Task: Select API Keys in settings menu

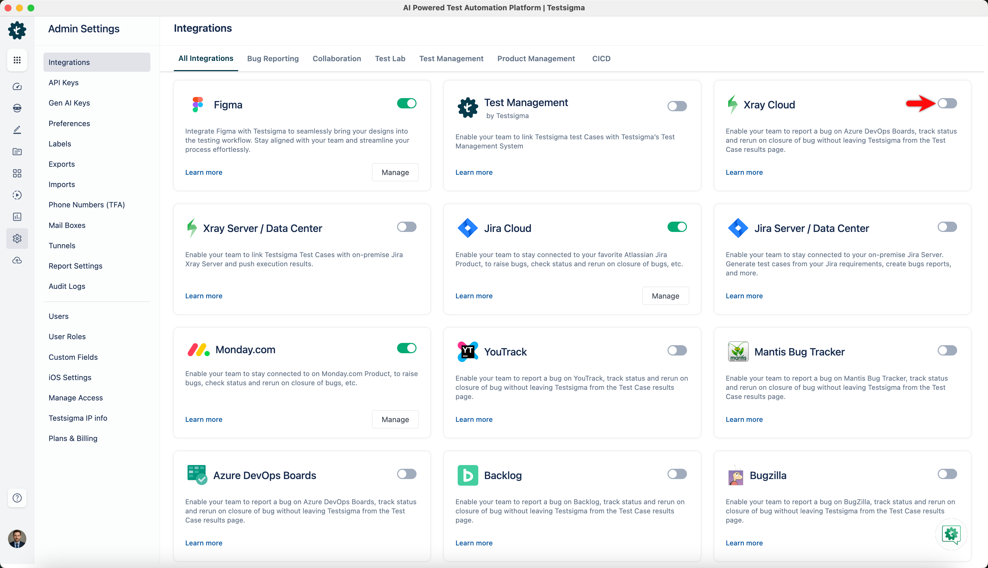Action: (63, 83)
